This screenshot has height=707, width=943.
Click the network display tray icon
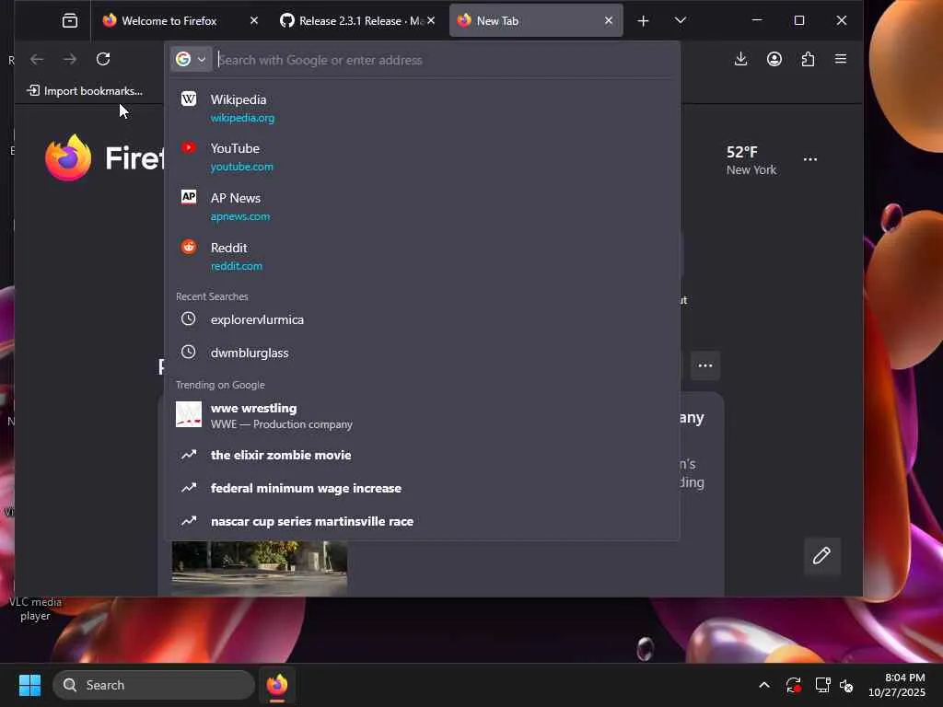821,685
